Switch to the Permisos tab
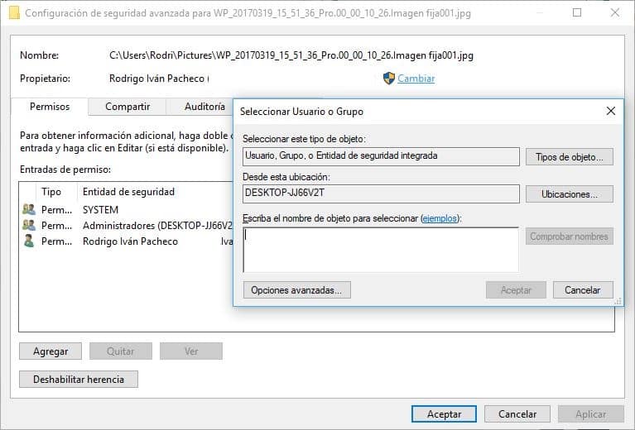The width and height of the screenshot is (635, 430). tap(50, 107)
